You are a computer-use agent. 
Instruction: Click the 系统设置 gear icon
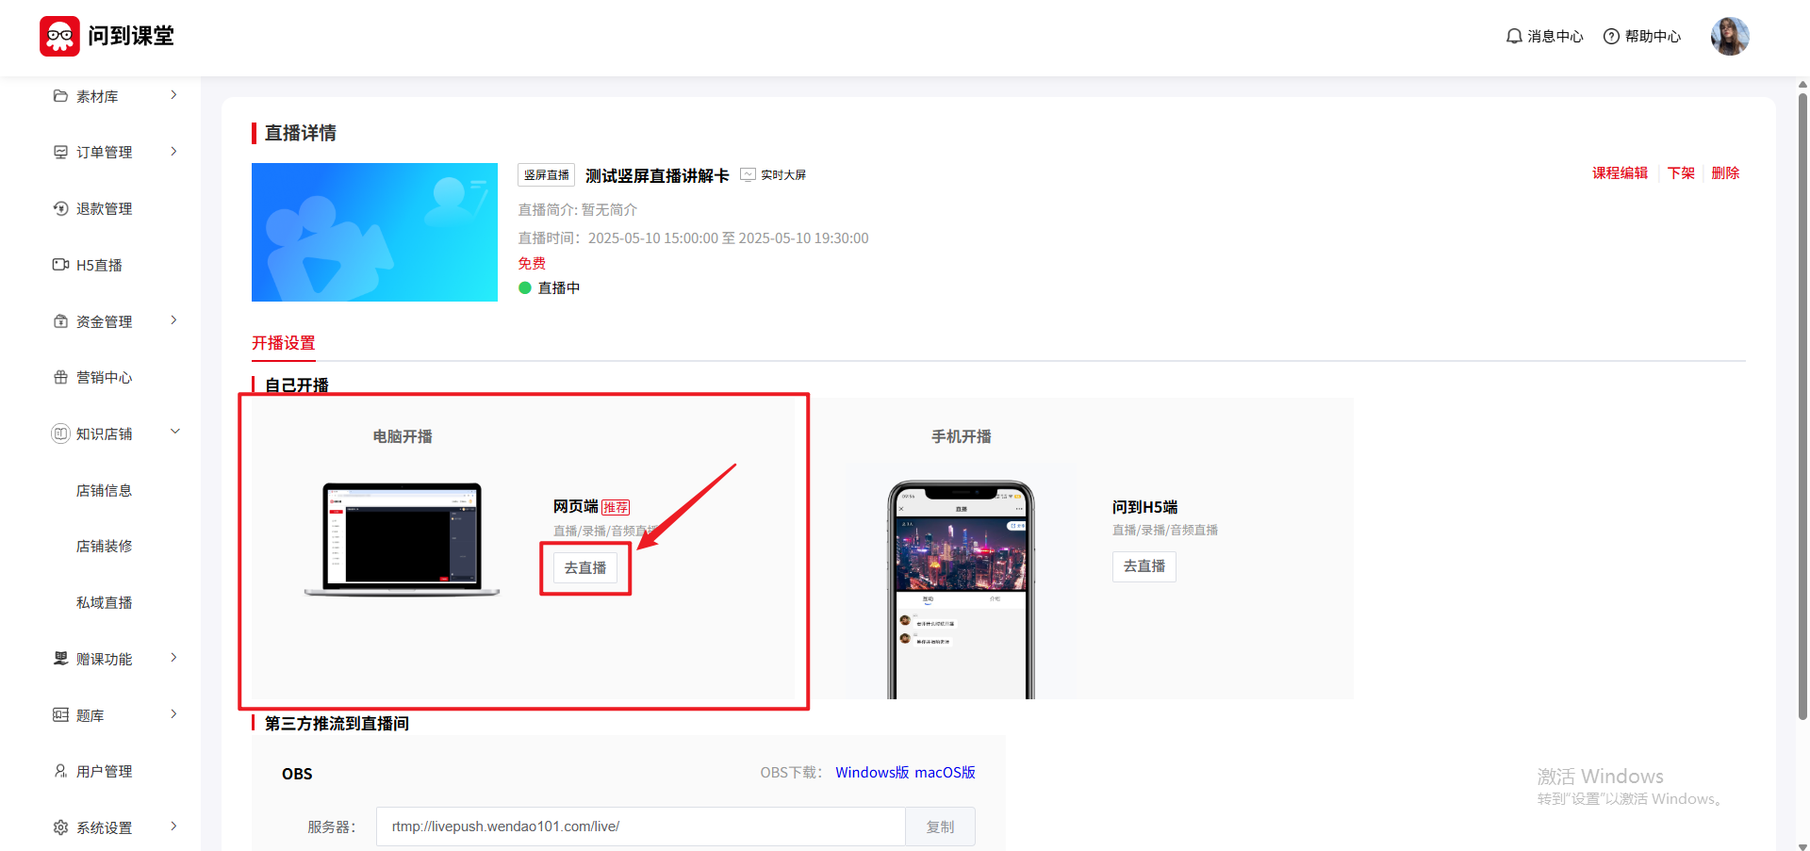pyautogui.click(x=60, y=827)
